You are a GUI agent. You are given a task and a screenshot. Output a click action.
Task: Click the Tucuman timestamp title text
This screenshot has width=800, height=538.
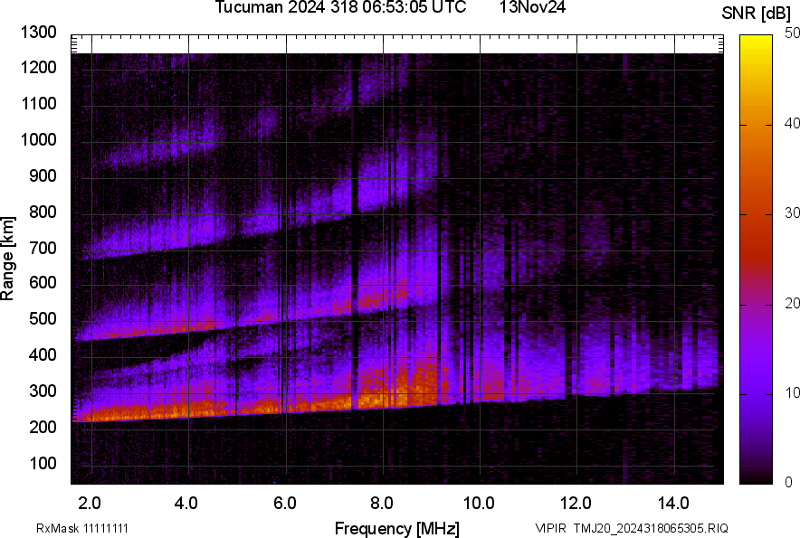click(340, 8)
